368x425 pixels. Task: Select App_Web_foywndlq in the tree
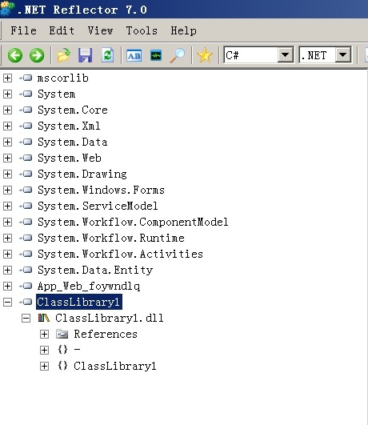(89, 287)
